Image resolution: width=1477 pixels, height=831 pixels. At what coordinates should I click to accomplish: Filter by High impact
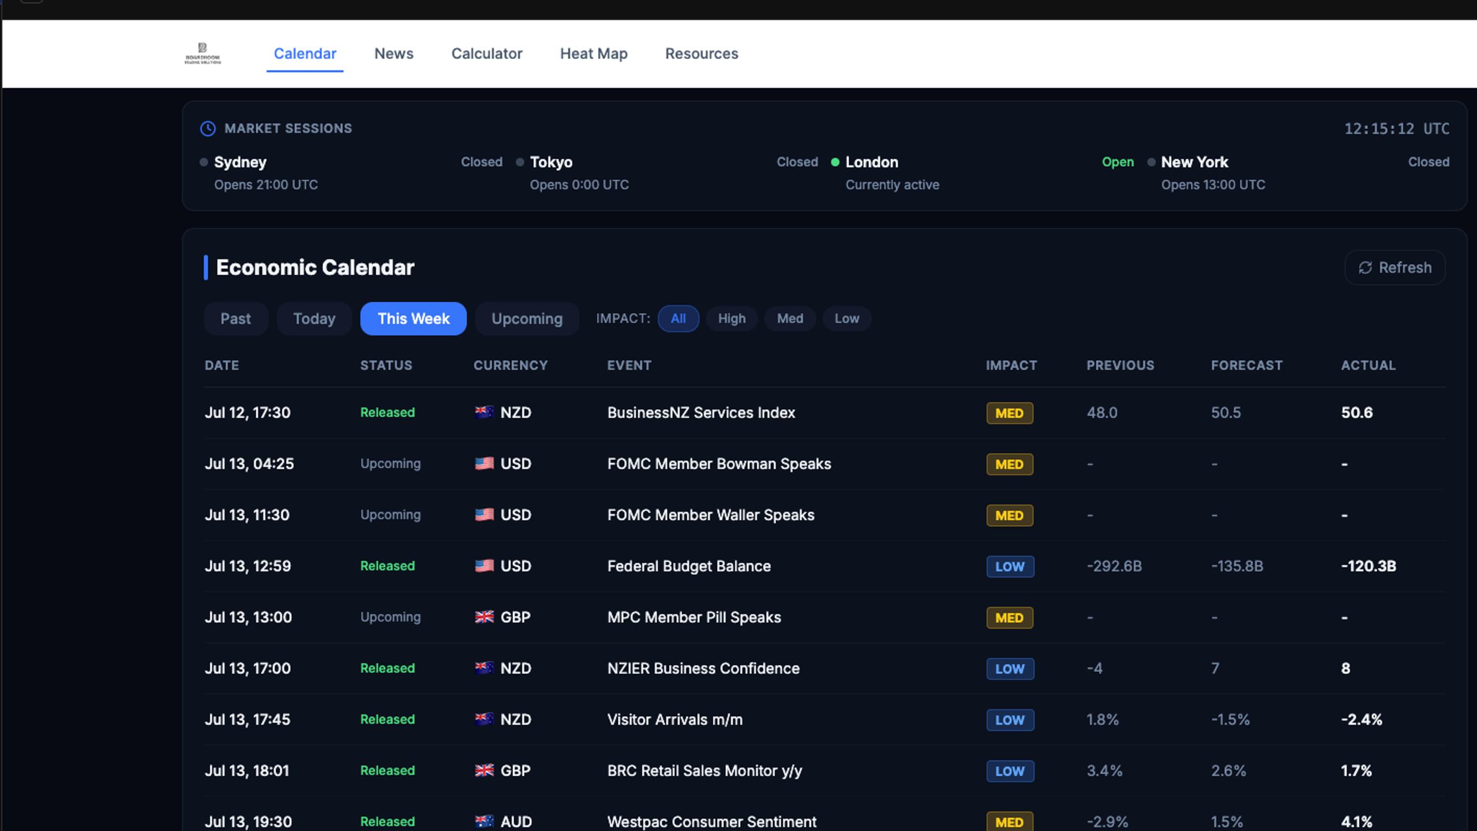[732, 319]
